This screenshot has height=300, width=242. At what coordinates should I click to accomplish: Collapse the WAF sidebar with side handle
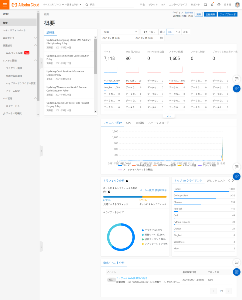pyautogui.click(x=41, y=63)
